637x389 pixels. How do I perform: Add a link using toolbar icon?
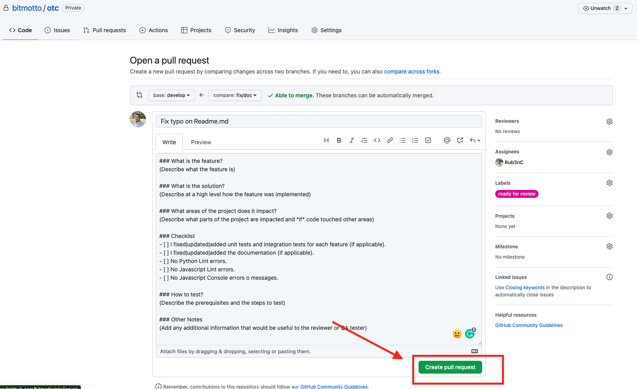(x=390, y=140)
